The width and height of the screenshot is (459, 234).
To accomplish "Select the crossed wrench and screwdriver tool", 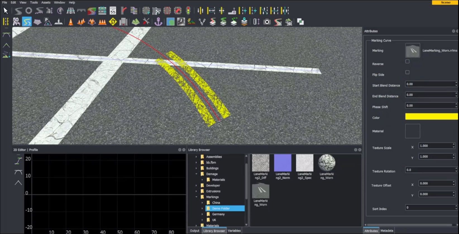I will pyautogui.click(x=146, y=22).
